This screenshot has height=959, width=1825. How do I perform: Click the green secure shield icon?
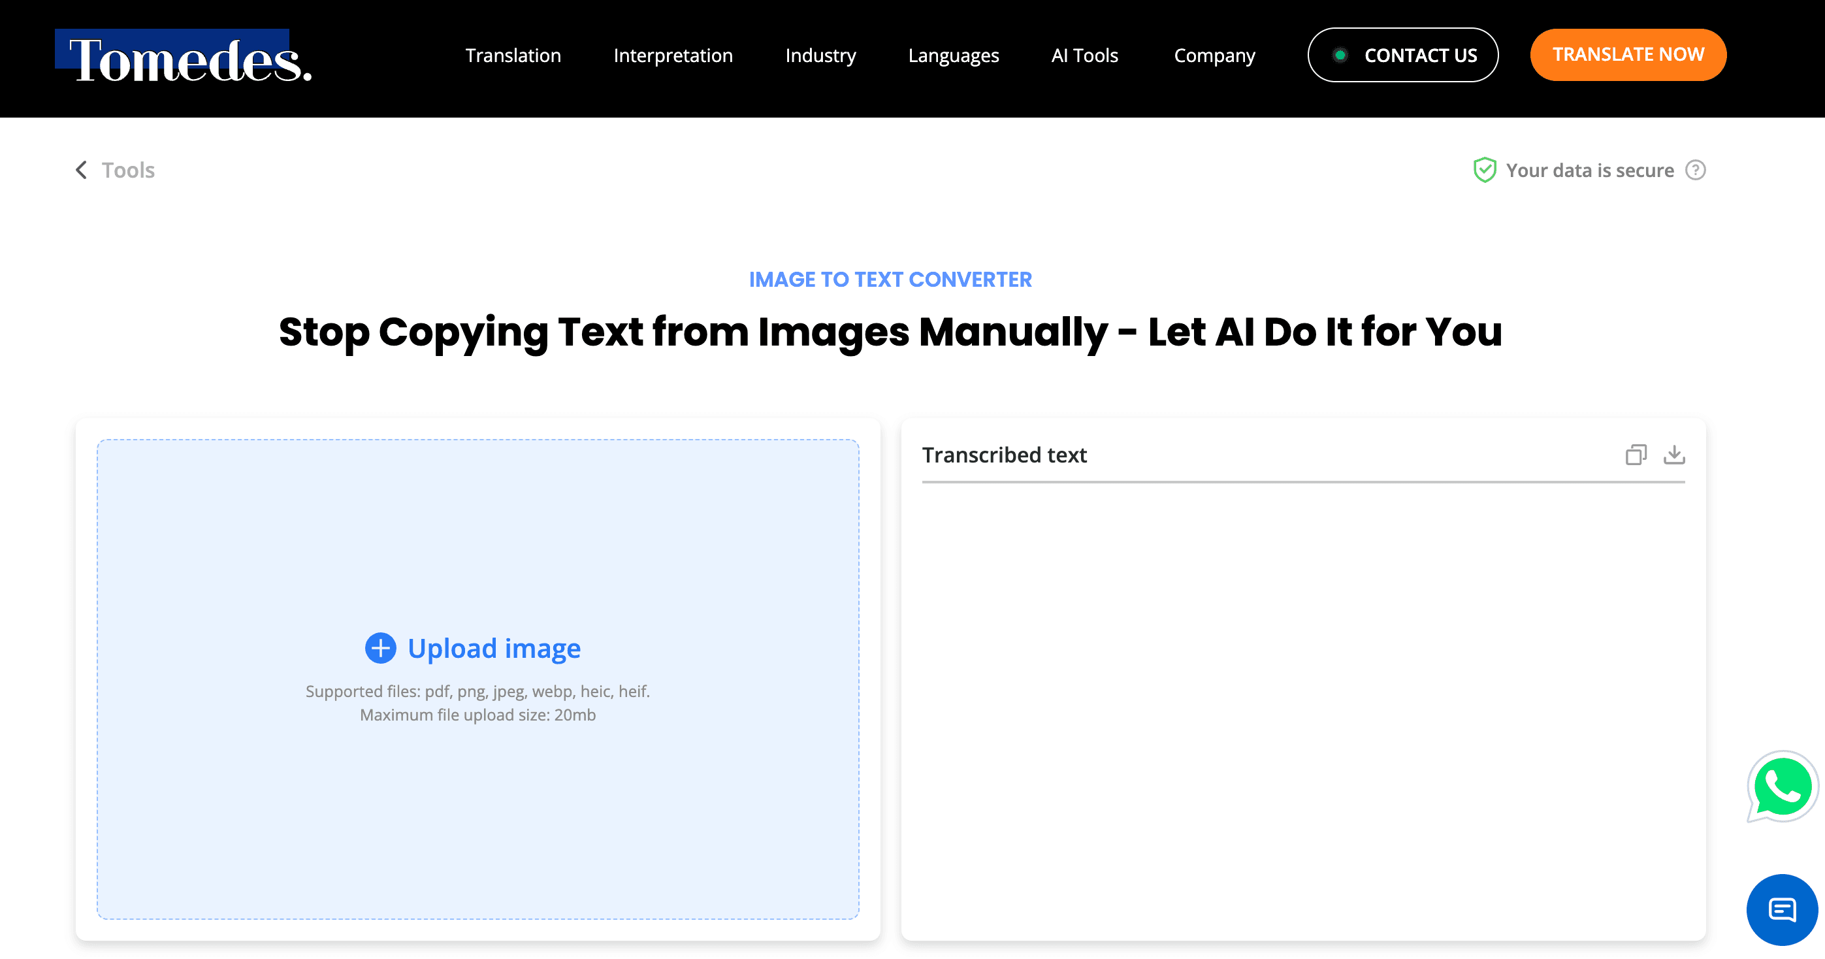tap(1484, 170)
